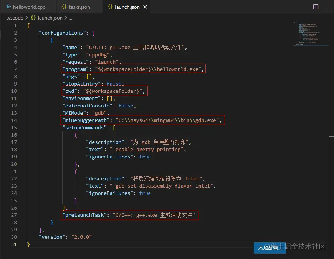This screenshot has height=259, width=334.
Task: Click the "args" empty array
Action: click(89, 77)
